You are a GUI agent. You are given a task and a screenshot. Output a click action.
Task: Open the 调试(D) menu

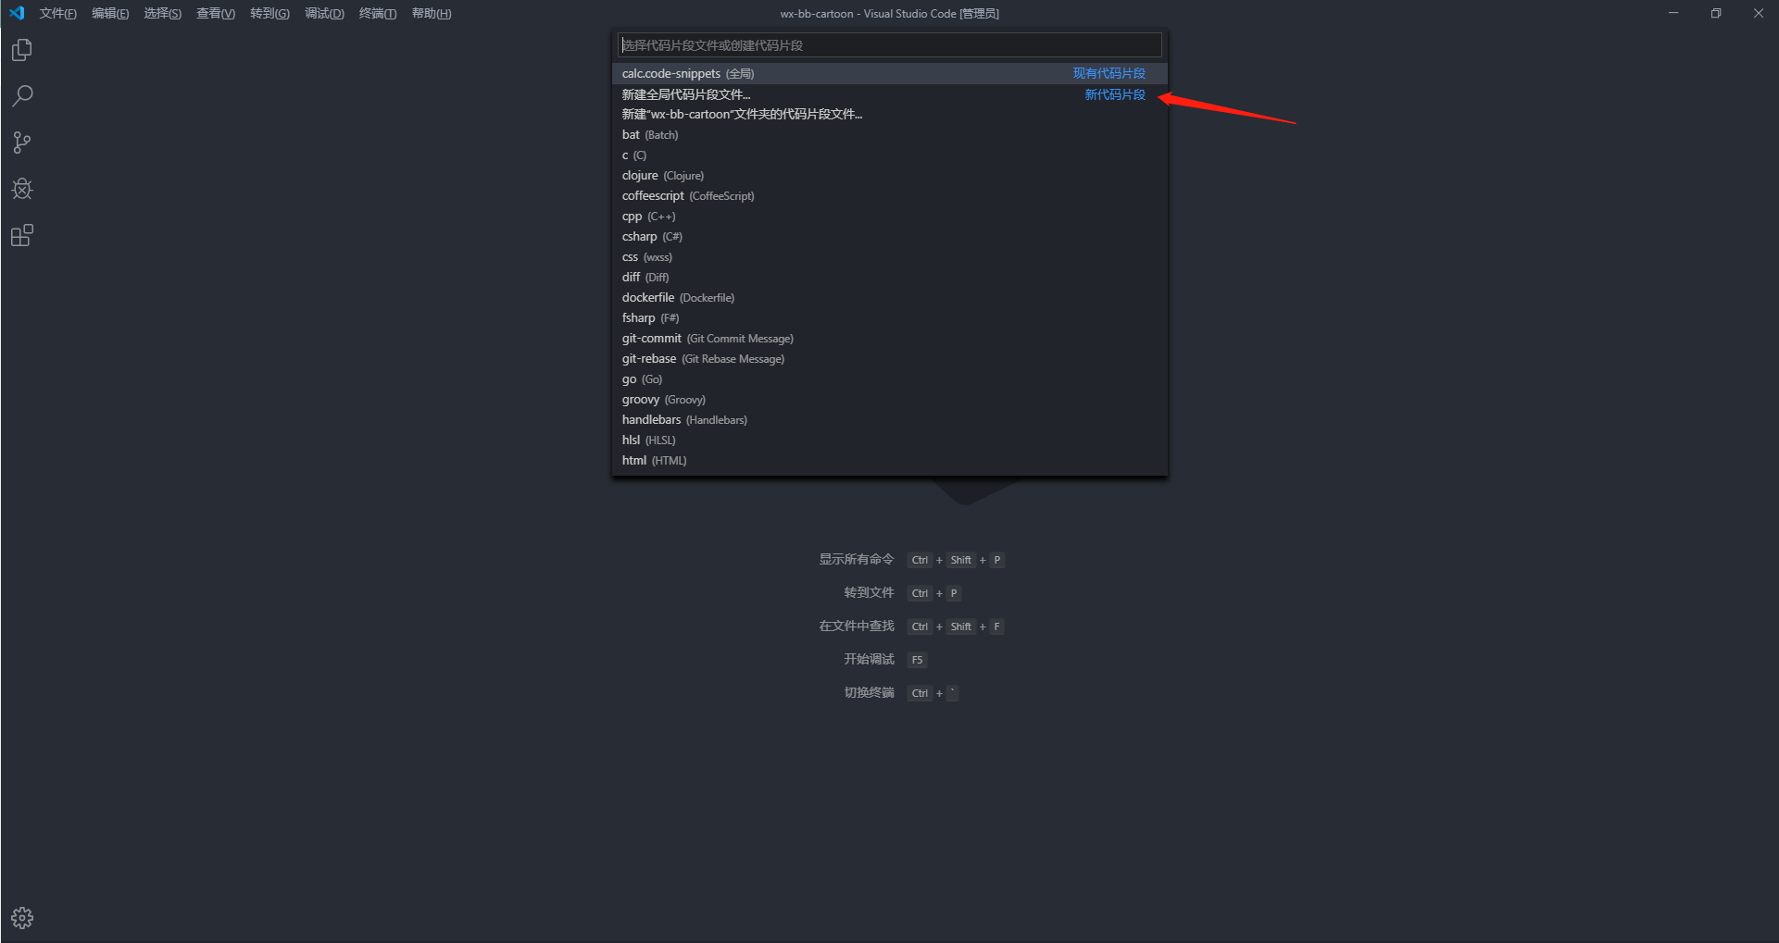coord(324,13)
